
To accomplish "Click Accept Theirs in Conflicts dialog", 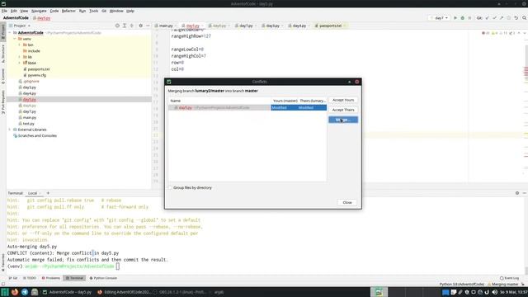I will click(x=343, y=110).
